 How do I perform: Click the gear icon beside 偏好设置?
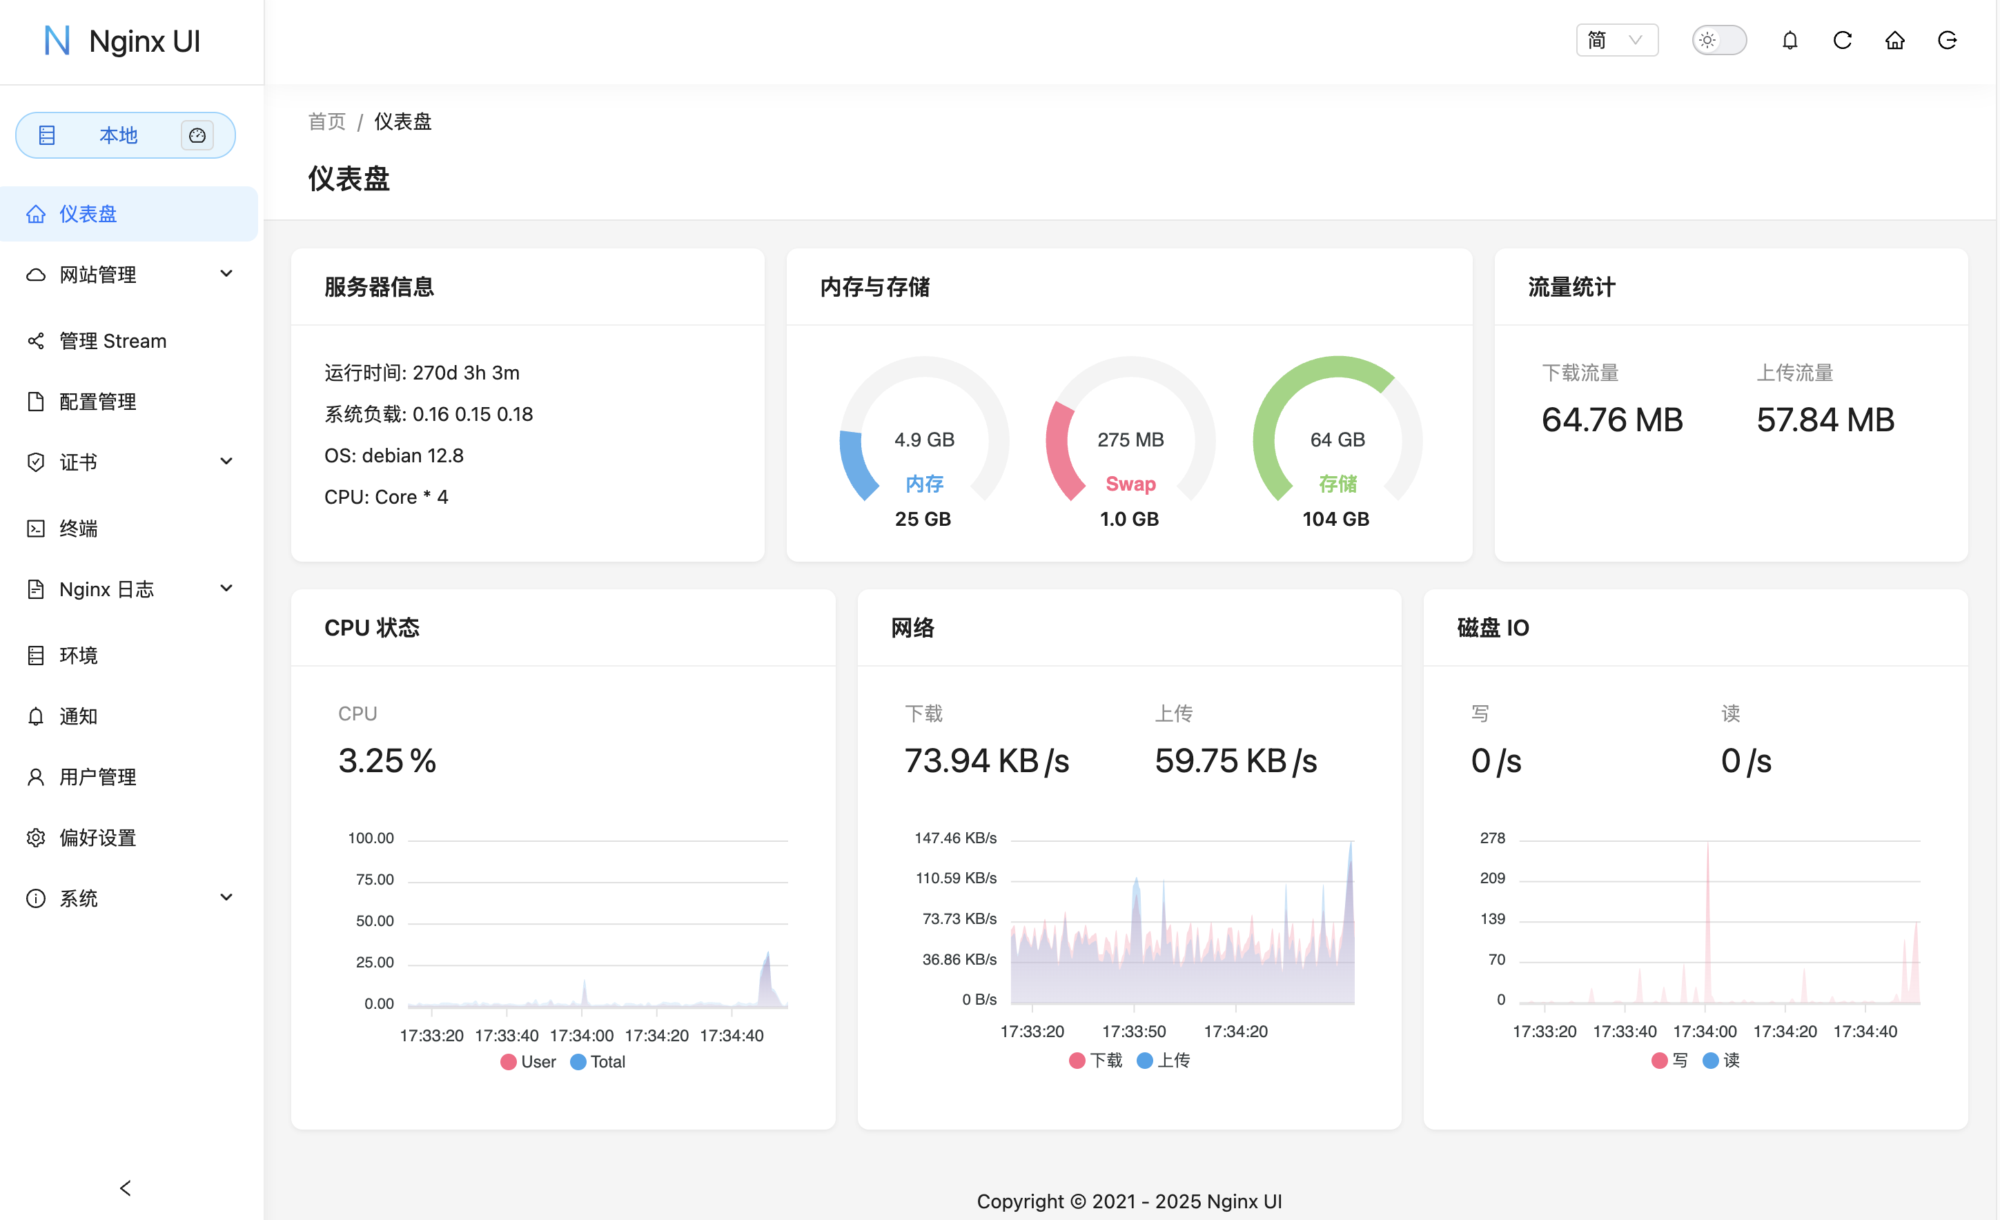coord(36,838)
